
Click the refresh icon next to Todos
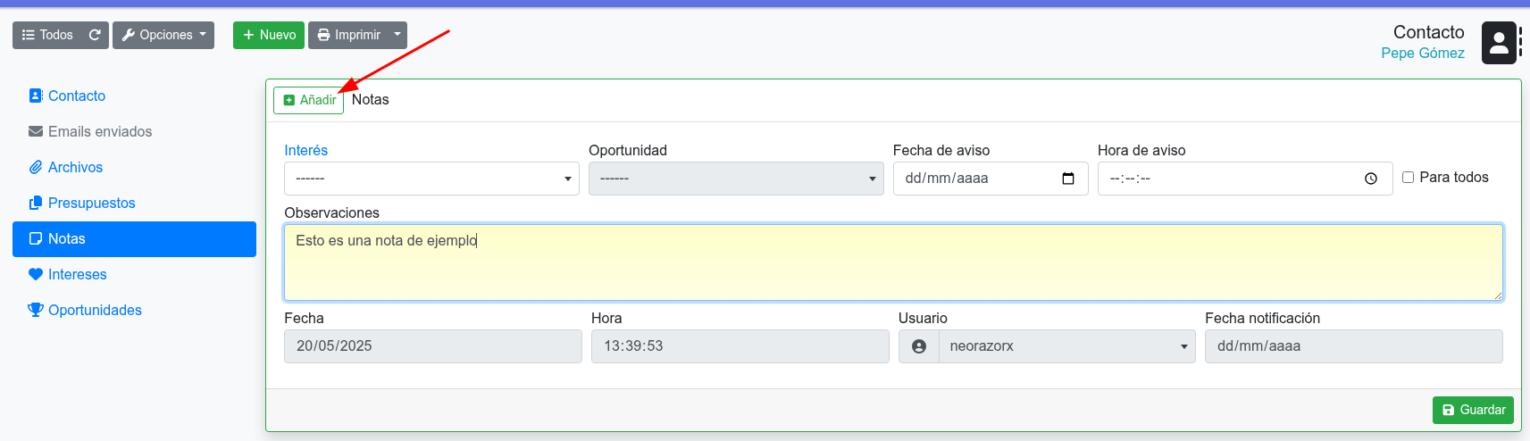point(95,35)
